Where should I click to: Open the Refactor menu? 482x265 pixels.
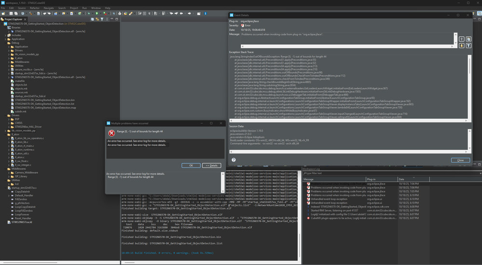click(x=34, y=8)
